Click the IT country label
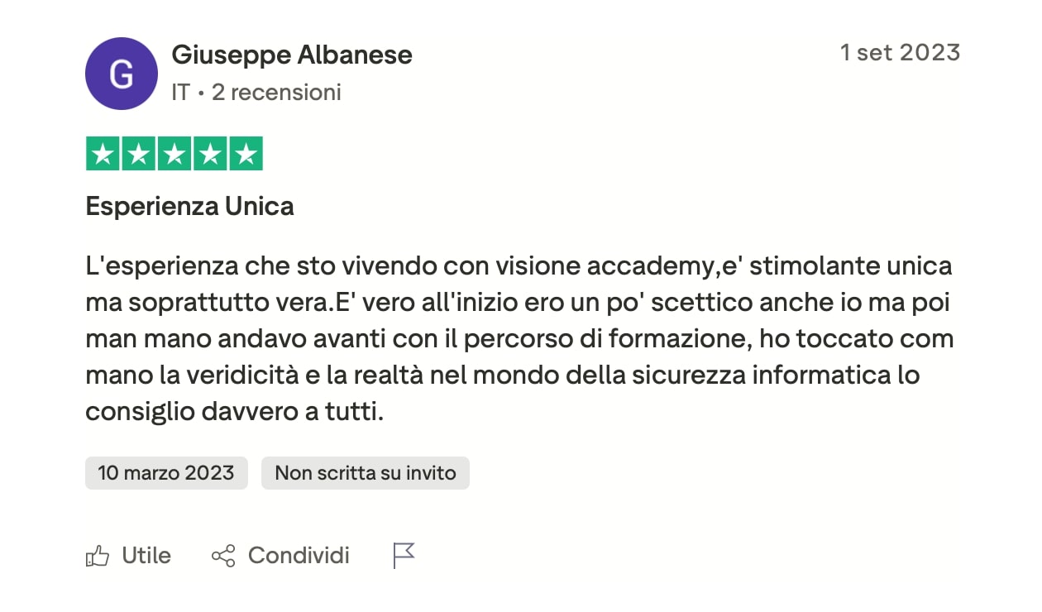This screenshot has width=1042, height=612. point(180,92)
